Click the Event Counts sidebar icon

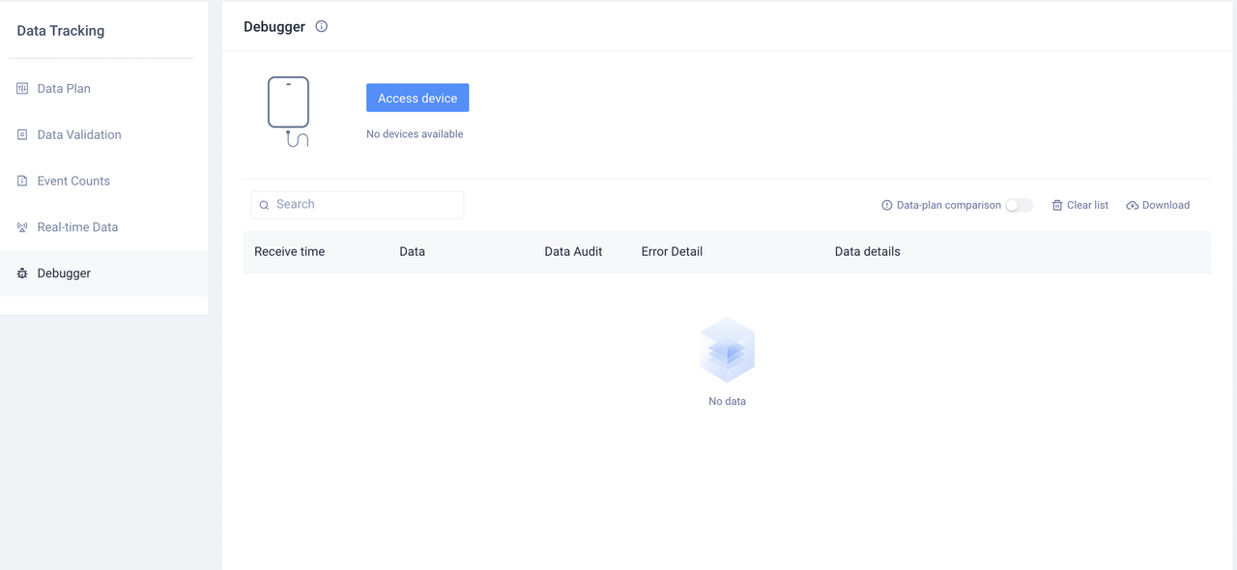[x=22, y=181]
